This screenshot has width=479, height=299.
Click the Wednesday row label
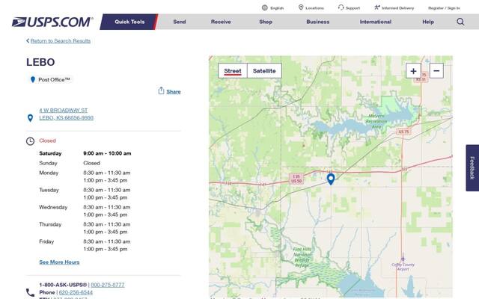(53, 207)
